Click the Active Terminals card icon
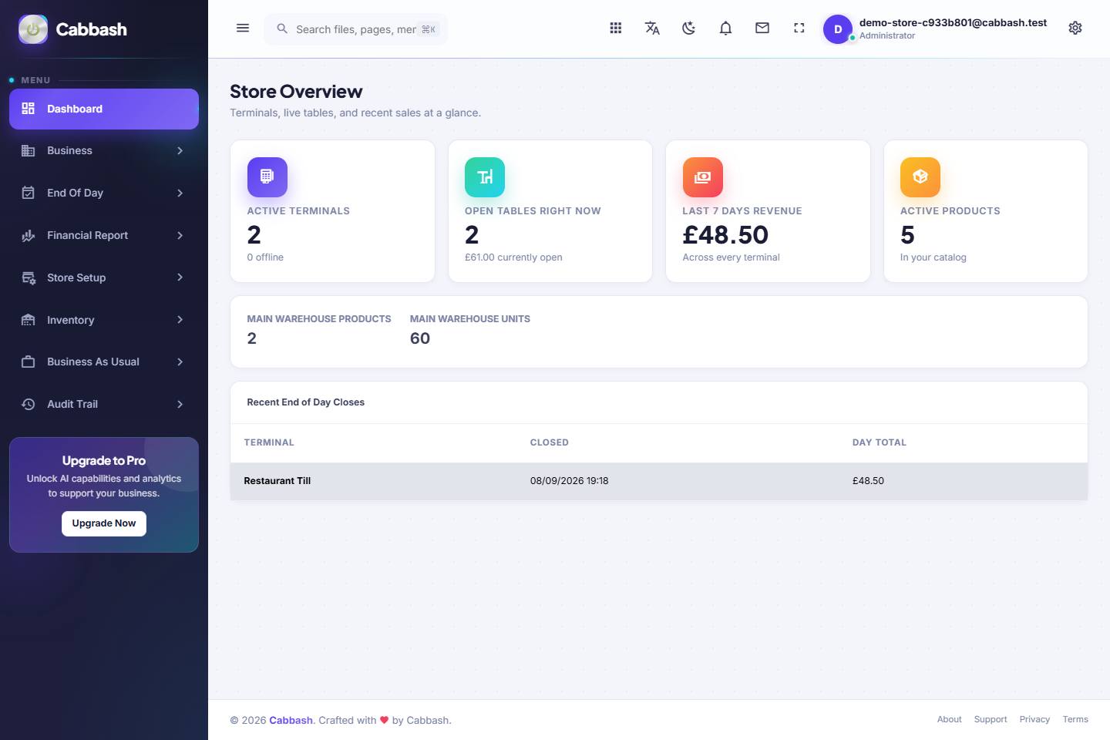The width and height of the screenshot is (1110, 740). point(267,177)
